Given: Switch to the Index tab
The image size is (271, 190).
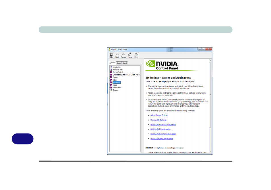Looking at the screenshot, I should pyautogui.click(x=119, y=63).
